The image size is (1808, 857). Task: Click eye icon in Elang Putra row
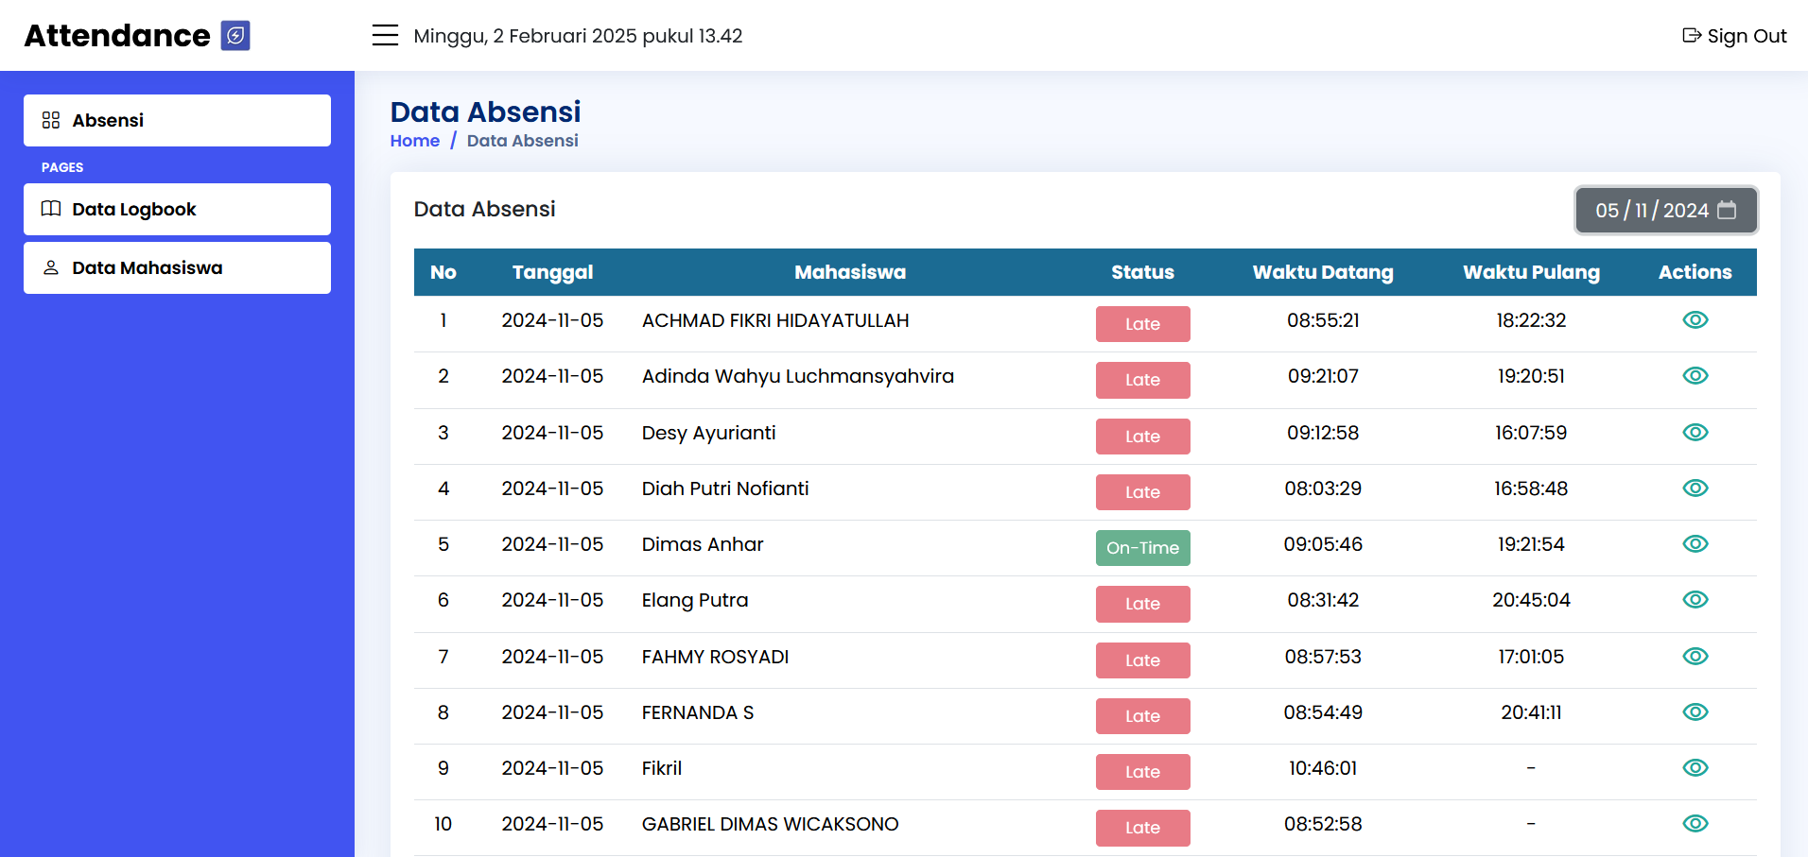point(1695,600)
